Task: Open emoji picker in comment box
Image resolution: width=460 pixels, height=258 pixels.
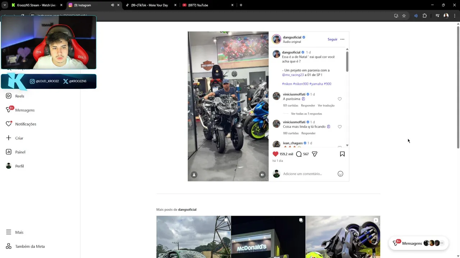Action: [340, 174]
